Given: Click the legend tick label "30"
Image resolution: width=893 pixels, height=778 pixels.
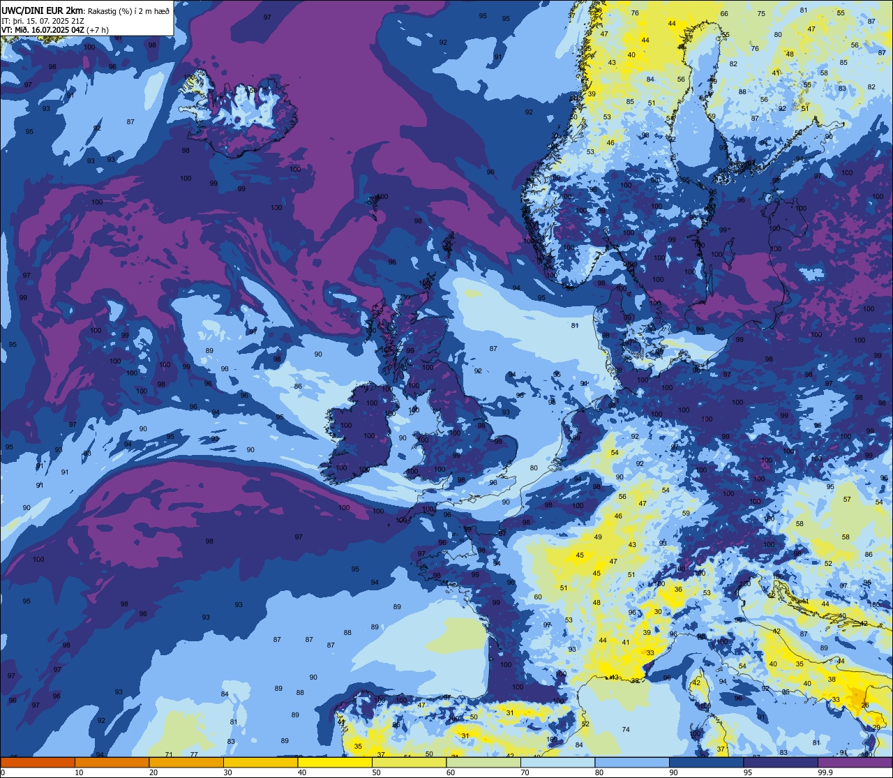Looking at the screenshot, I should pyautogui.click(x=227, y=772).
